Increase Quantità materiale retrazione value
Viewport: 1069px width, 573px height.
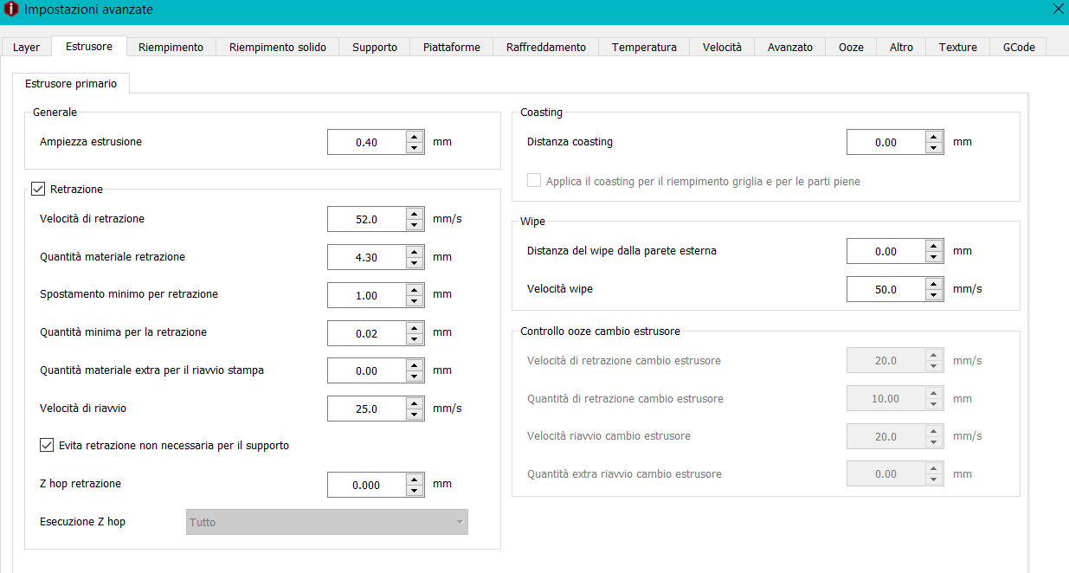(415, 251)
